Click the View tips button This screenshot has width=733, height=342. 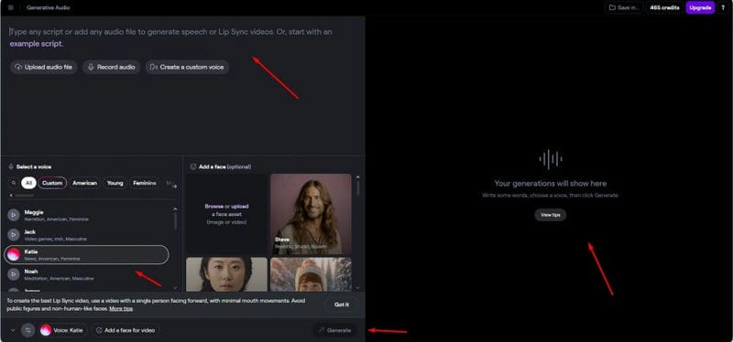tap(551, 215)
